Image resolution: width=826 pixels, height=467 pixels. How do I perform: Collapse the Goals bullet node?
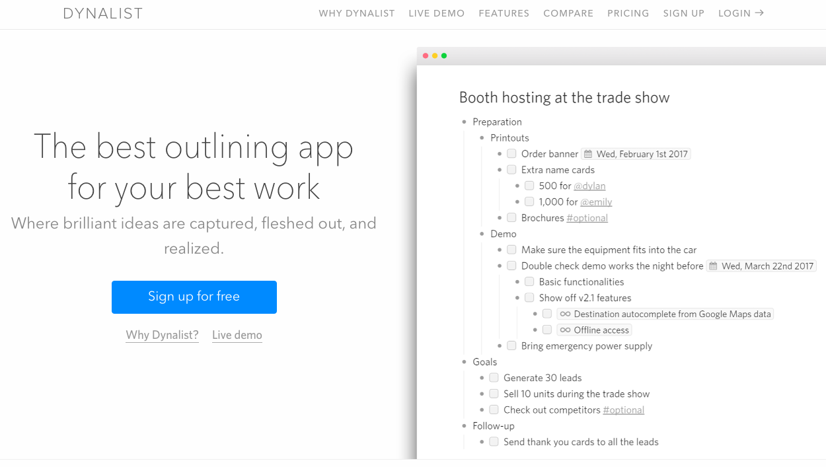click(x=465, y=362)
